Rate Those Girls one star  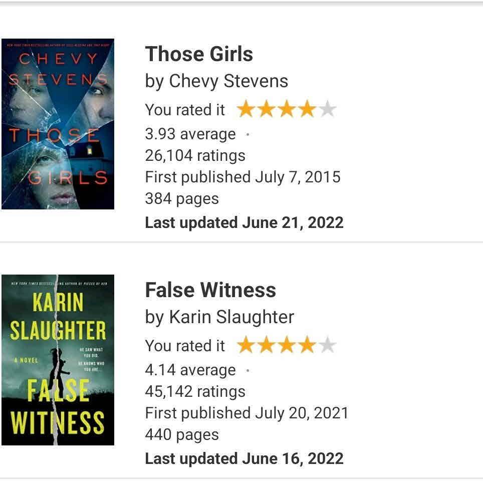[246, 109]
